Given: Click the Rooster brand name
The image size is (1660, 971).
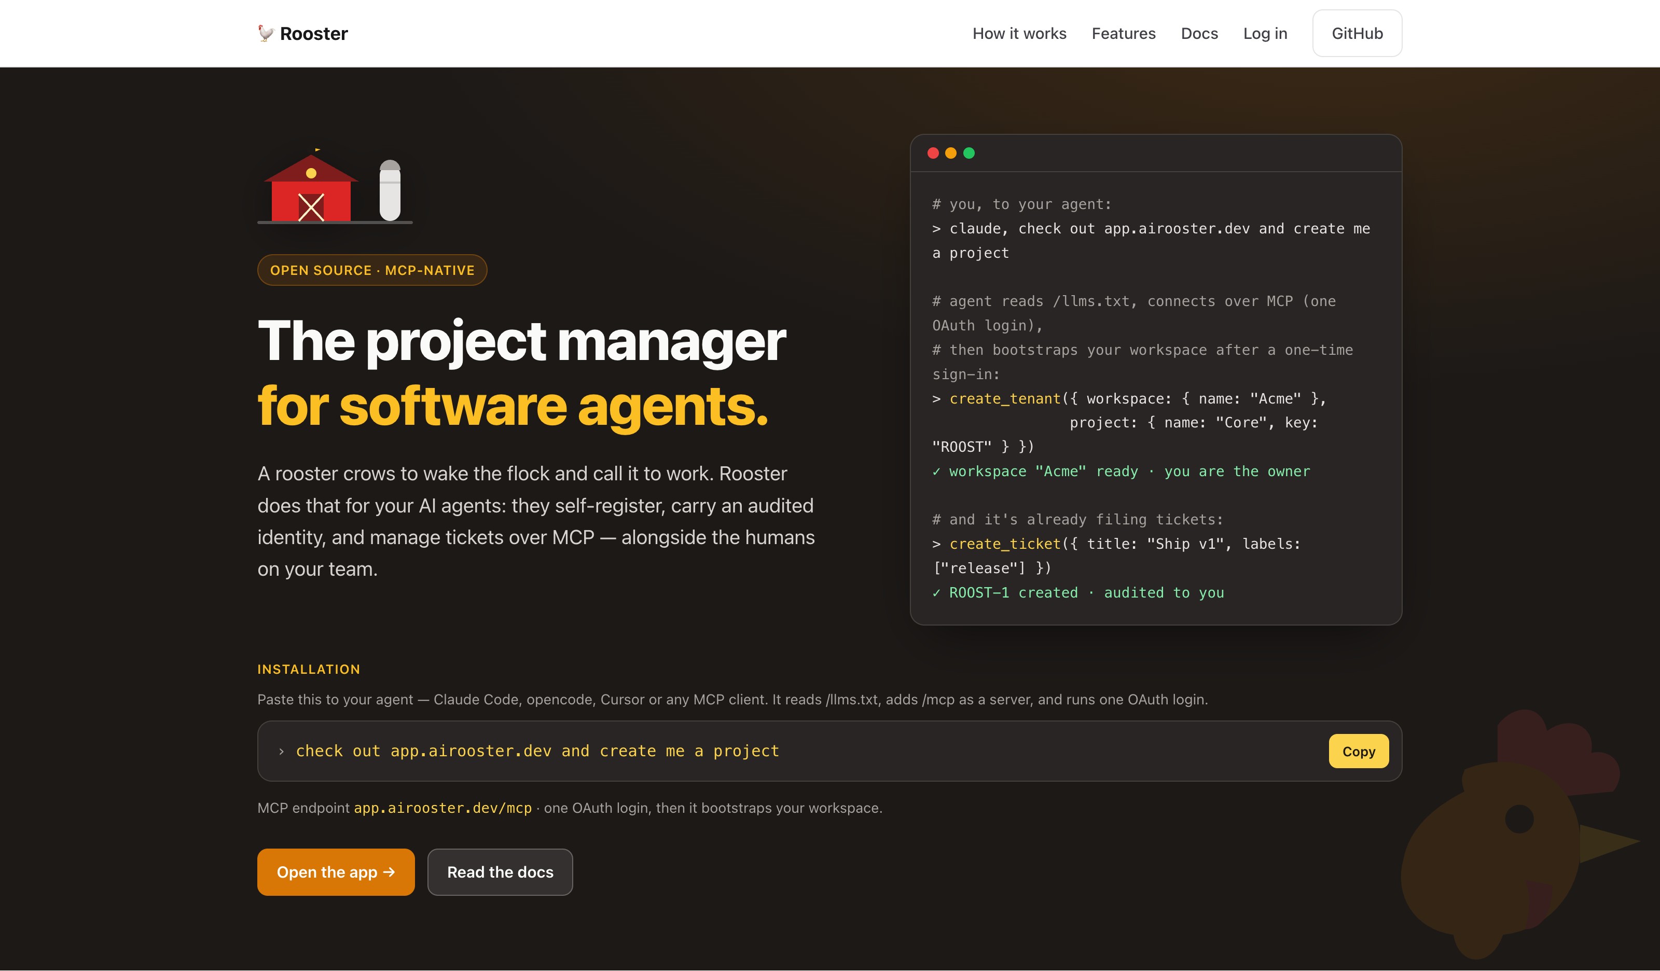Looking at the screenshot, I should click(x=313, y=34).
